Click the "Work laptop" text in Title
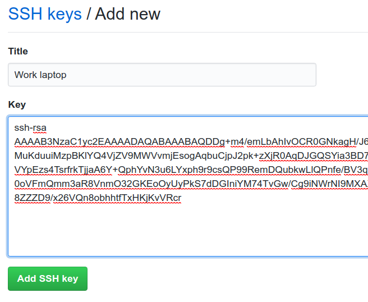 click(40, 75)
